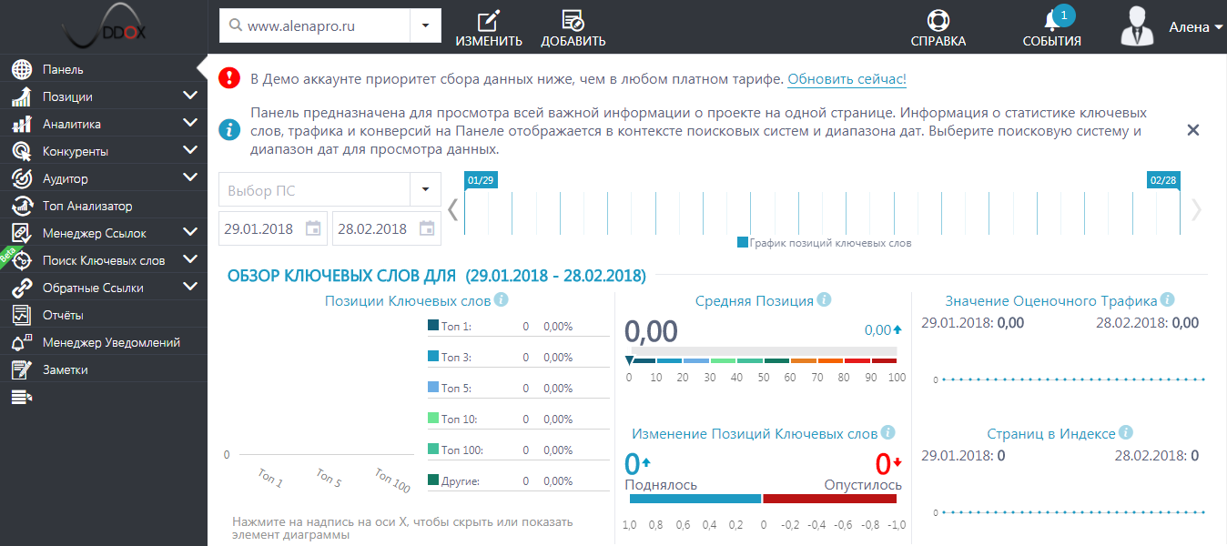Dismiss the panel info message
Viewport: 1227px width, 546px height.
coord(1192,130)
